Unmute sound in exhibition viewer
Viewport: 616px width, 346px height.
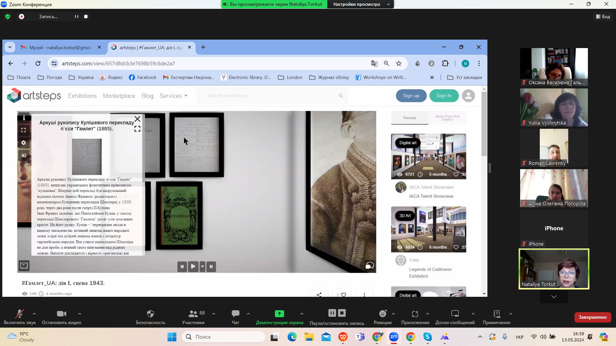pyautogui.click(x=24, y=155)
